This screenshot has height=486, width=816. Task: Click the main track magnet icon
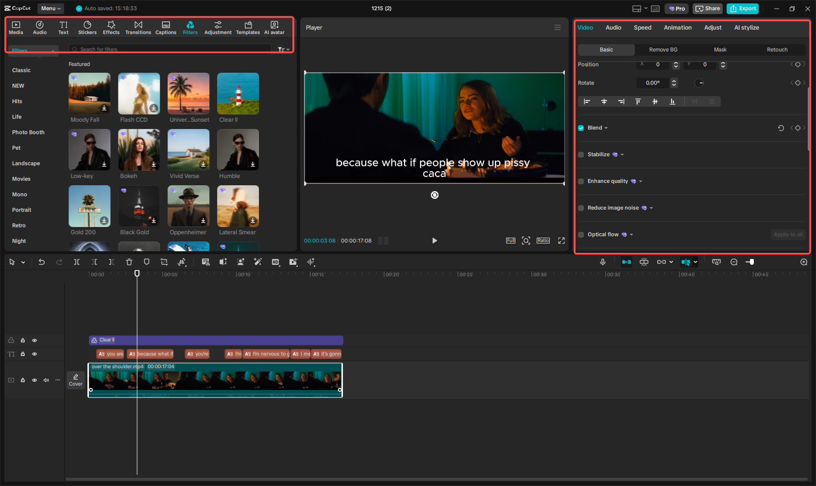627,262
